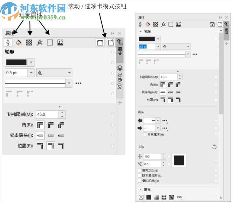Open the 点 units dropdown in right panel
Viewport: 234px width, 204px height.
[x=188, y=46]
